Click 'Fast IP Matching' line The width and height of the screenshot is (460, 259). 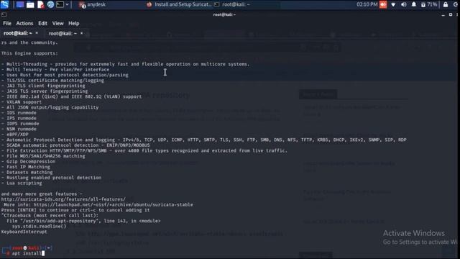click(26, 167)
